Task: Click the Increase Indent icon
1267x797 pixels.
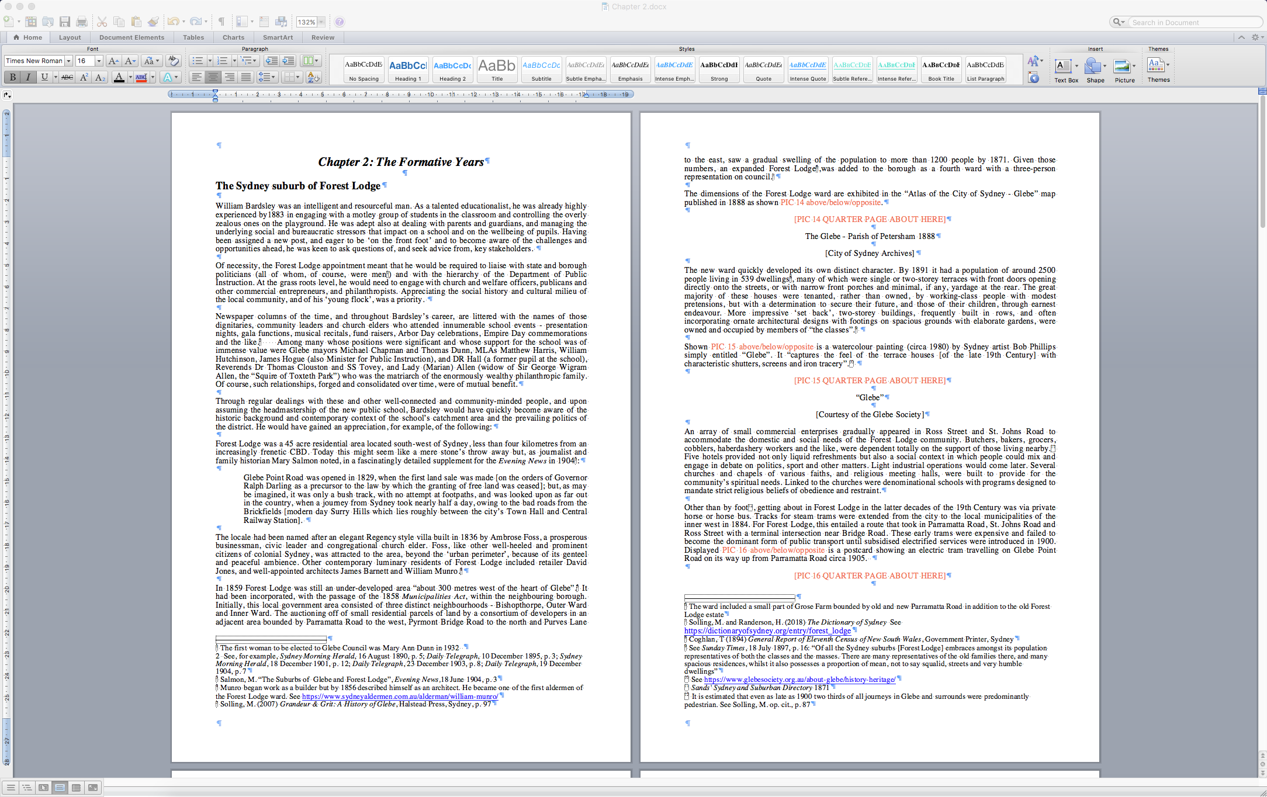Action: click(288, 61)
